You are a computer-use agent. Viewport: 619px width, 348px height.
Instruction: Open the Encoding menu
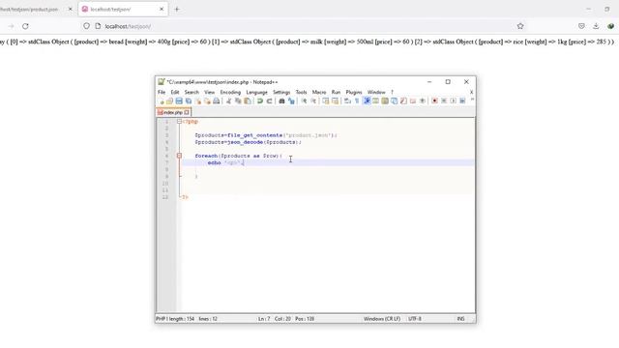230,92
